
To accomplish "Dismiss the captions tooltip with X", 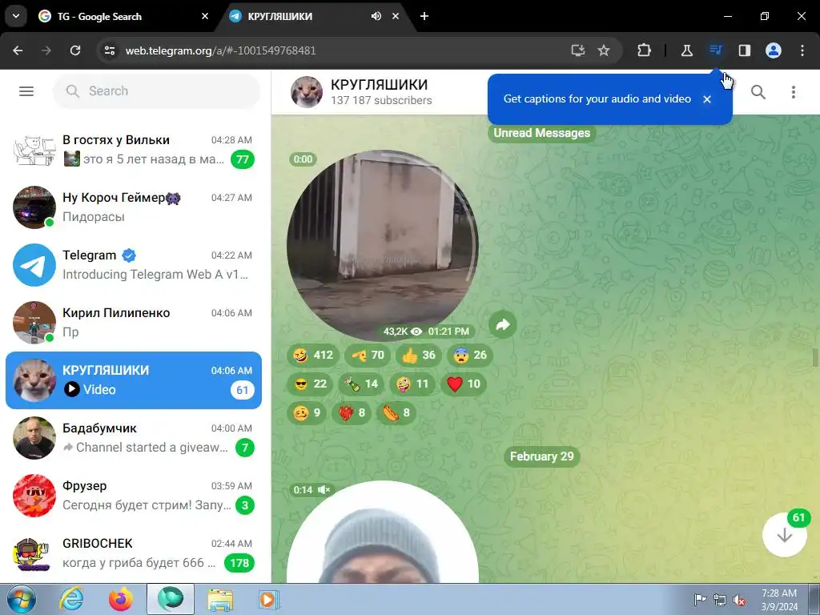I will (x=707, y=98).
